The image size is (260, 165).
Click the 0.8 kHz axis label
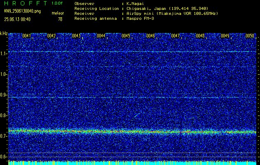pyautogui.click(x=3, y=115)
